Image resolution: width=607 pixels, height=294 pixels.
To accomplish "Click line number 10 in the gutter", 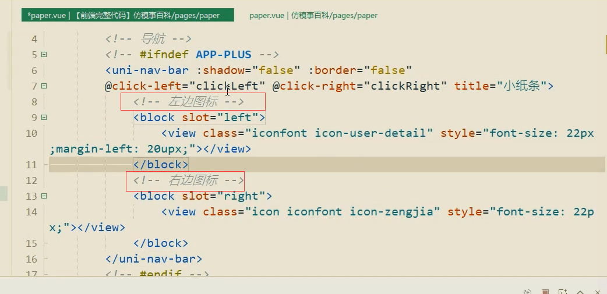I will tap(31, 133).
